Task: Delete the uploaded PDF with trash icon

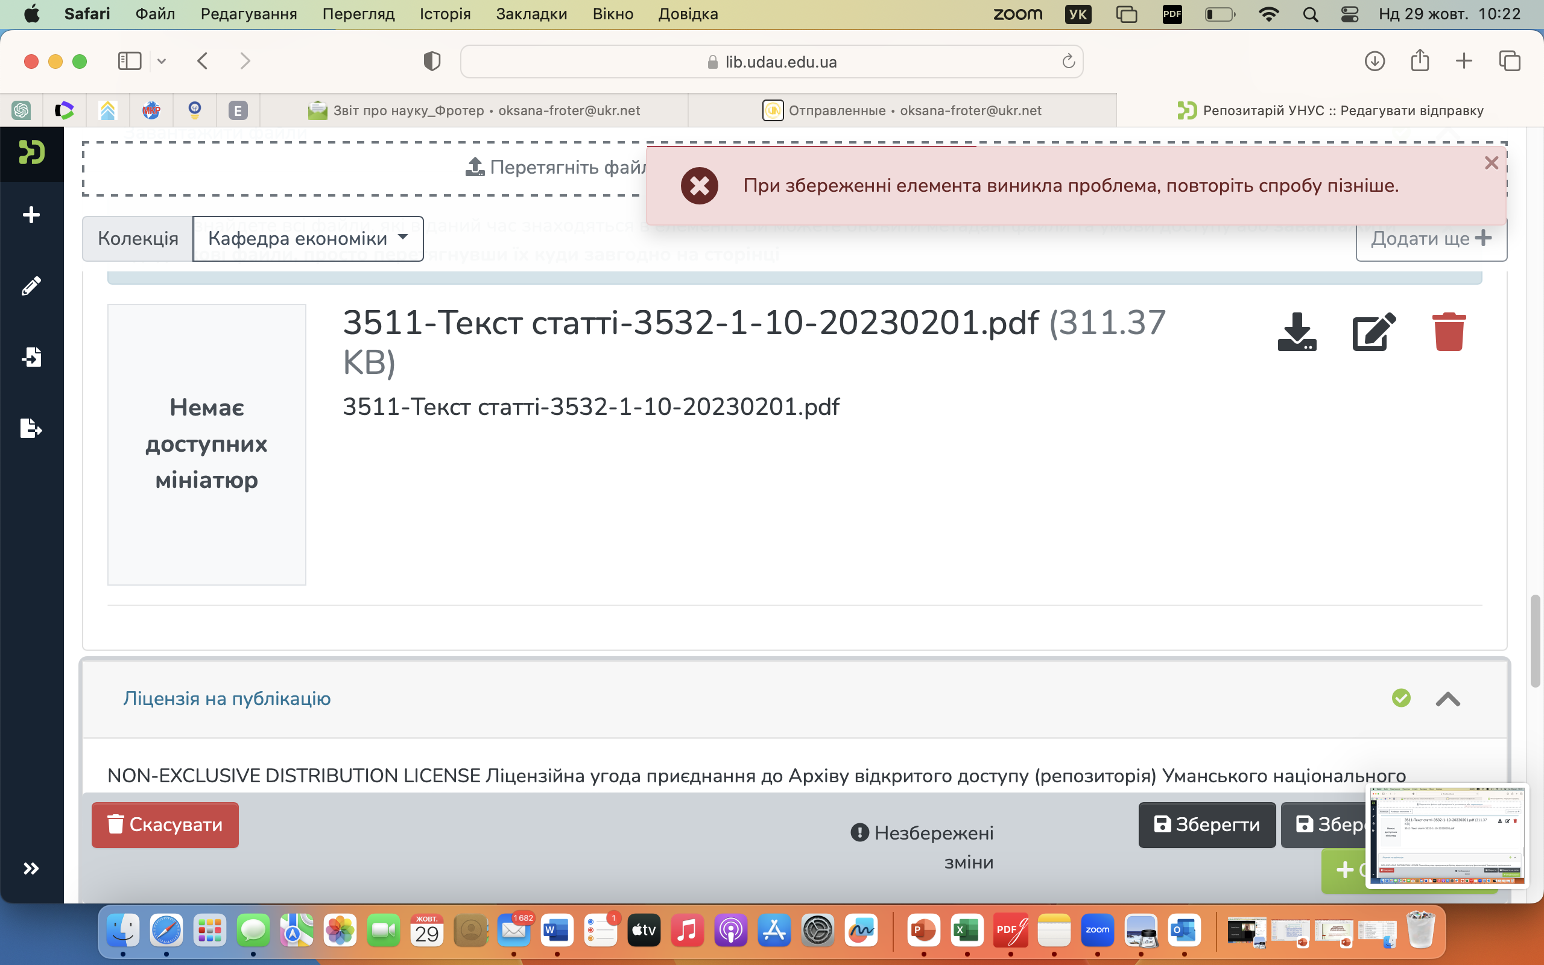Action: [x=1449, y=331]
